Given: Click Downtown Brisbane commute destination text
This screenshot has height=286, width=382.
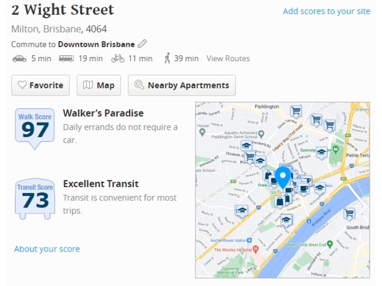Looking at the screenshot, I should 96,44.
